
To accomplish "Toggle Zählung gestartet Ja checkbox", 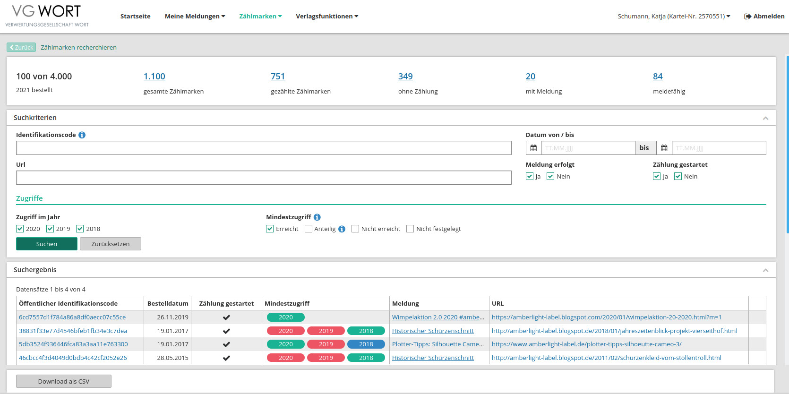I will click(657, 176).
